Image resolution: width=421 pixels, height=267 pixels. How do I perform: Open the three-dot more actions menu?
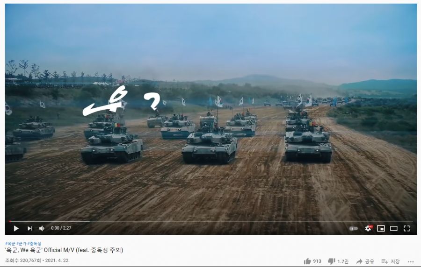[411, 262]
